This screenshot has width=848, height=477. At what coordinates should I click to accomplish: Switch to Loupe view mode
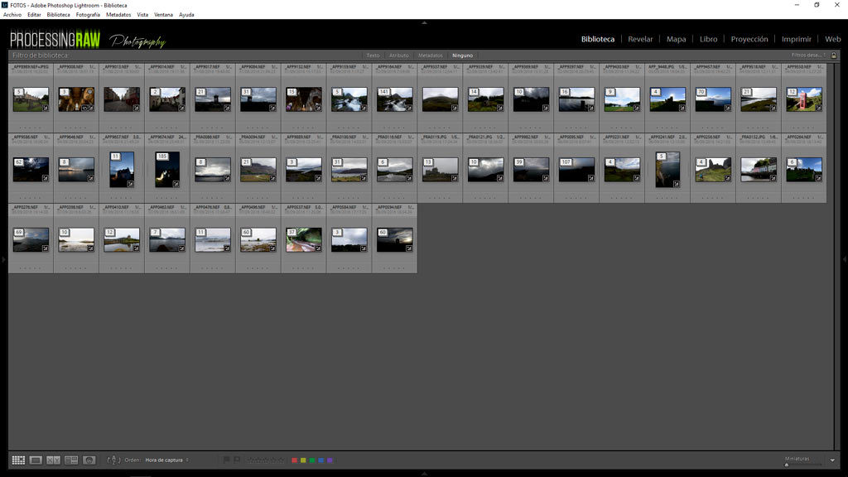pos(36,460)
